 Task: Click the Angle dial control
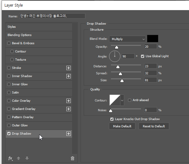point(115,56)
